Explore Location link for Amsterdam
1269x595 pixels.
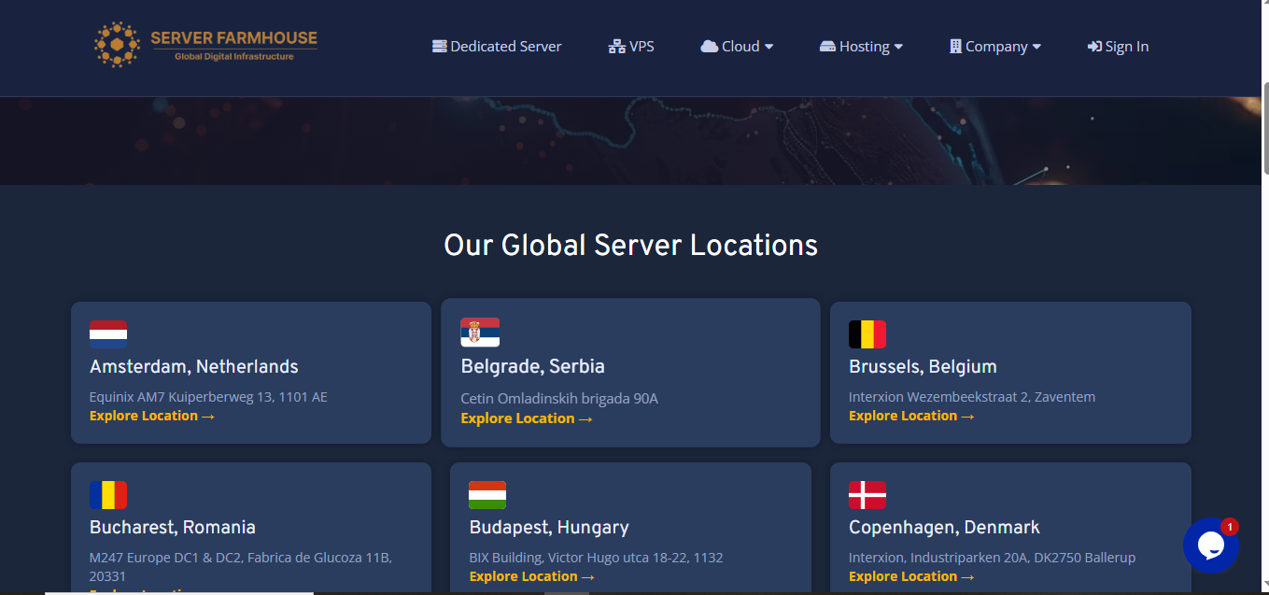(152, 416)
